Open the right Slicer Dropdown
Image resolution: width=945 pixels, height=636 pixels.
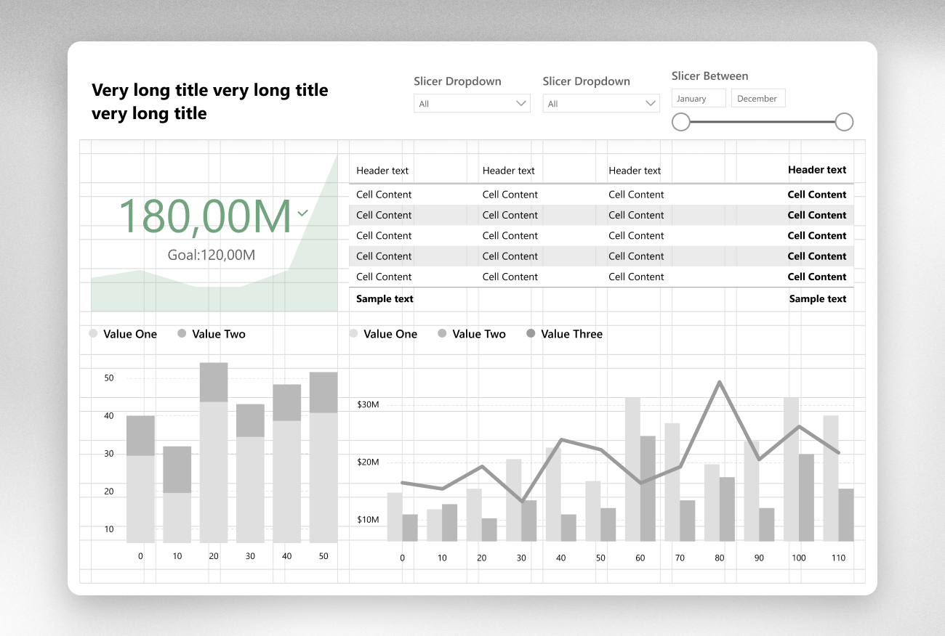[x=600, y=104]
